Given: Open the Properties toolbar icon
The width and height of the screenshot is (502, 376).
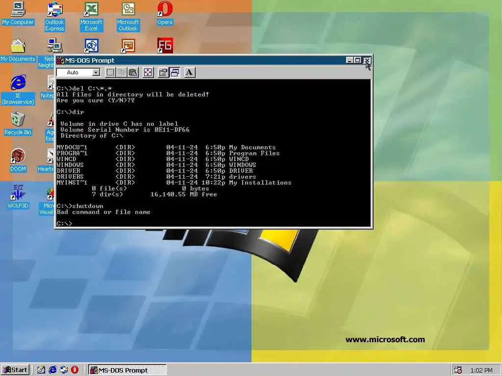Looking at the screenshot, I should click(163, 72).
